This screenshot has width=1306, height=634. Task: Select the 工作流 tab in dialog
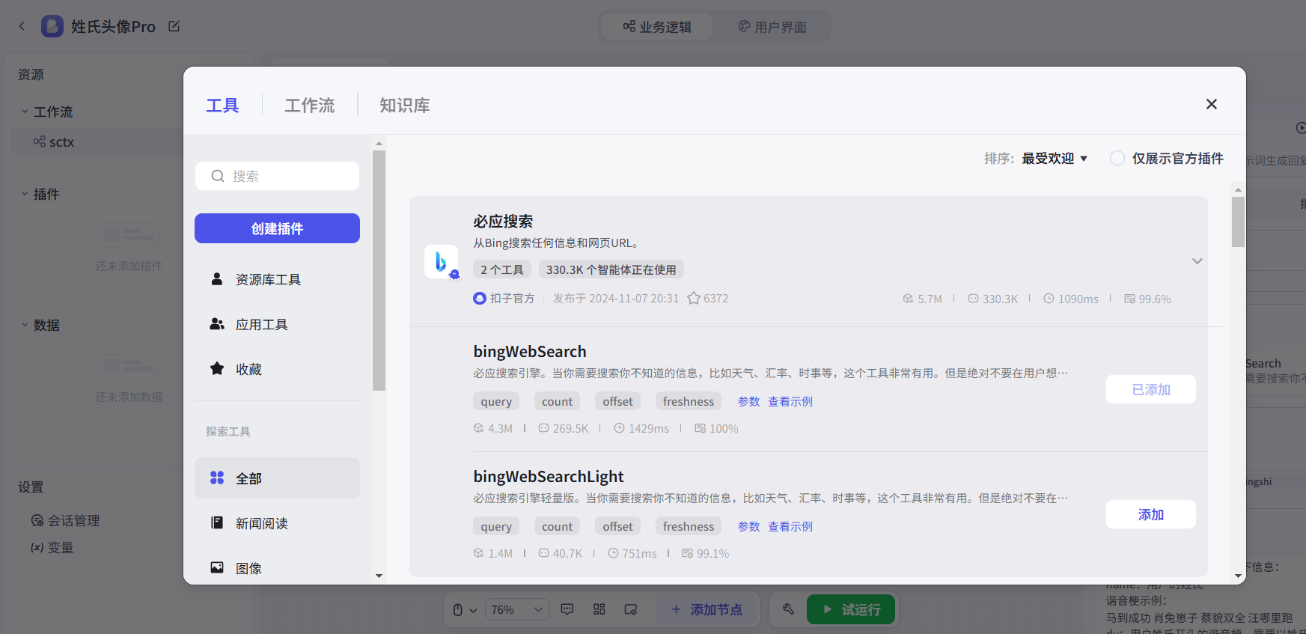pos(310,106)
